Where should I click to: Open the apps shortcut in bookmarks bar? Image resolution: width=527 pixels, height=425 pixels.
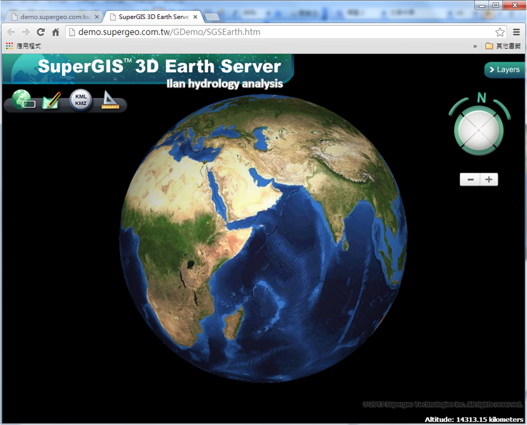click(x=23, y=46)
